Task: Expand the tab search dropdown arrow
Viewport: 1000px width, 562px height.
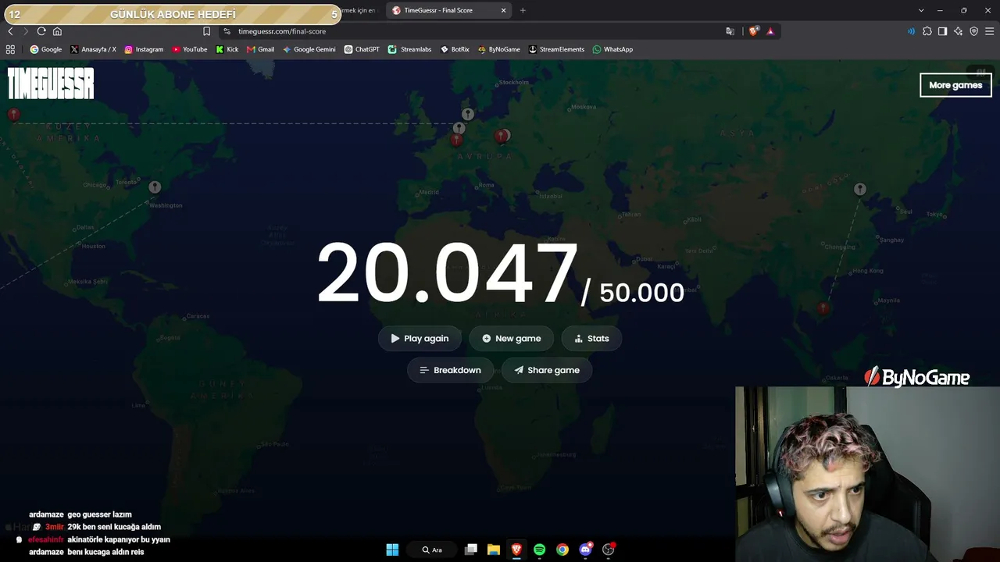Action: 921,10
